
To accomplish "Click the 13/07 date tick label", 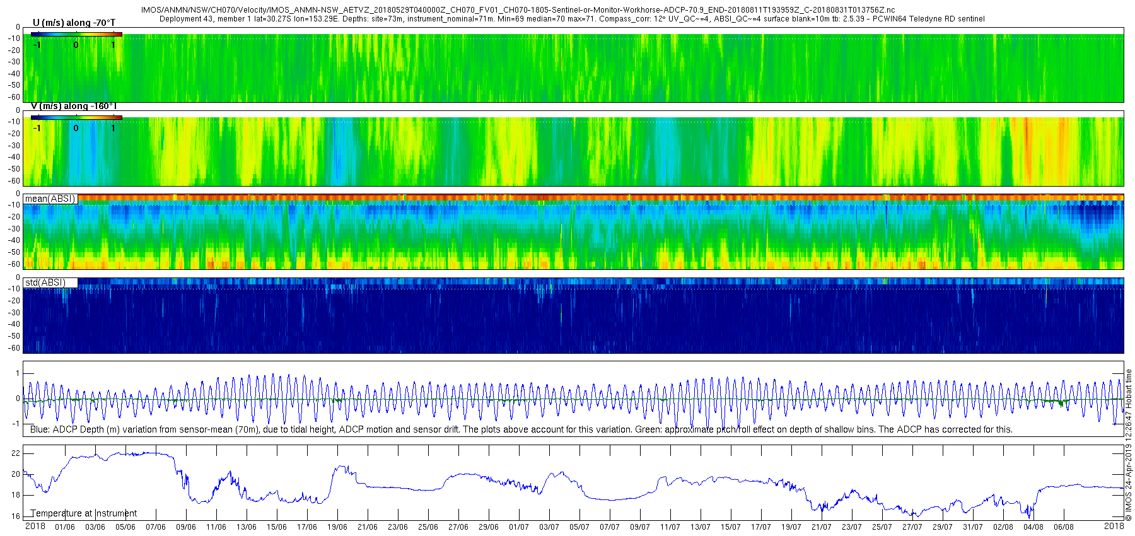I will pos(701,527).
